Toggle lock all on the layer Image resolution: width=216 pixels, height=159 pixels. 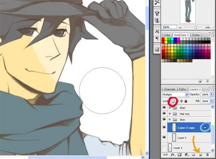[186, 101]
